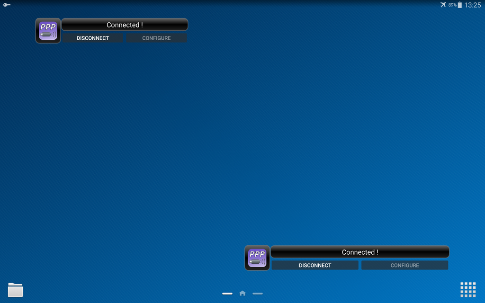Tap 'Connected !' status bar in top-left widget
485x303 pixels.
[125, 25]
